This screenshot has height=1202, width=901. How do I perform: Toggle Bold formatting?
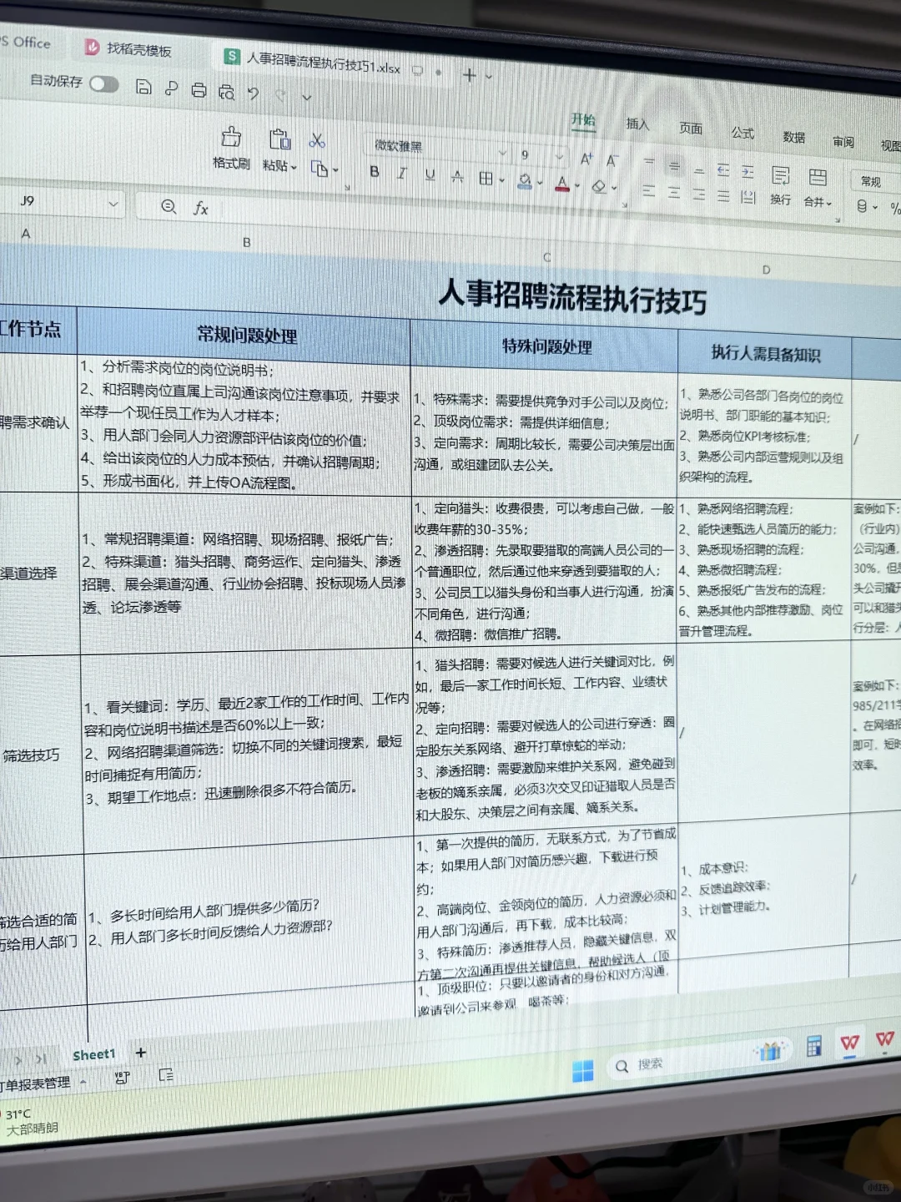[x=375, y=171]
